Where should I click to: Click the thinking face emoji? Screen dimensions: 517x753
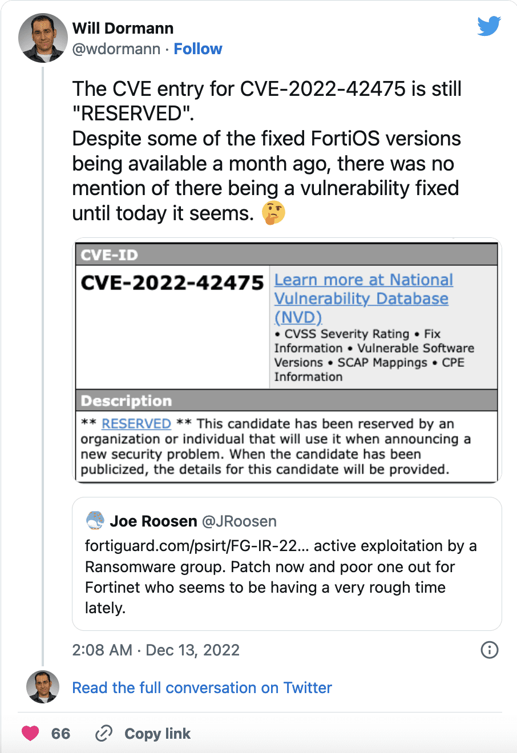pos(273,213)
